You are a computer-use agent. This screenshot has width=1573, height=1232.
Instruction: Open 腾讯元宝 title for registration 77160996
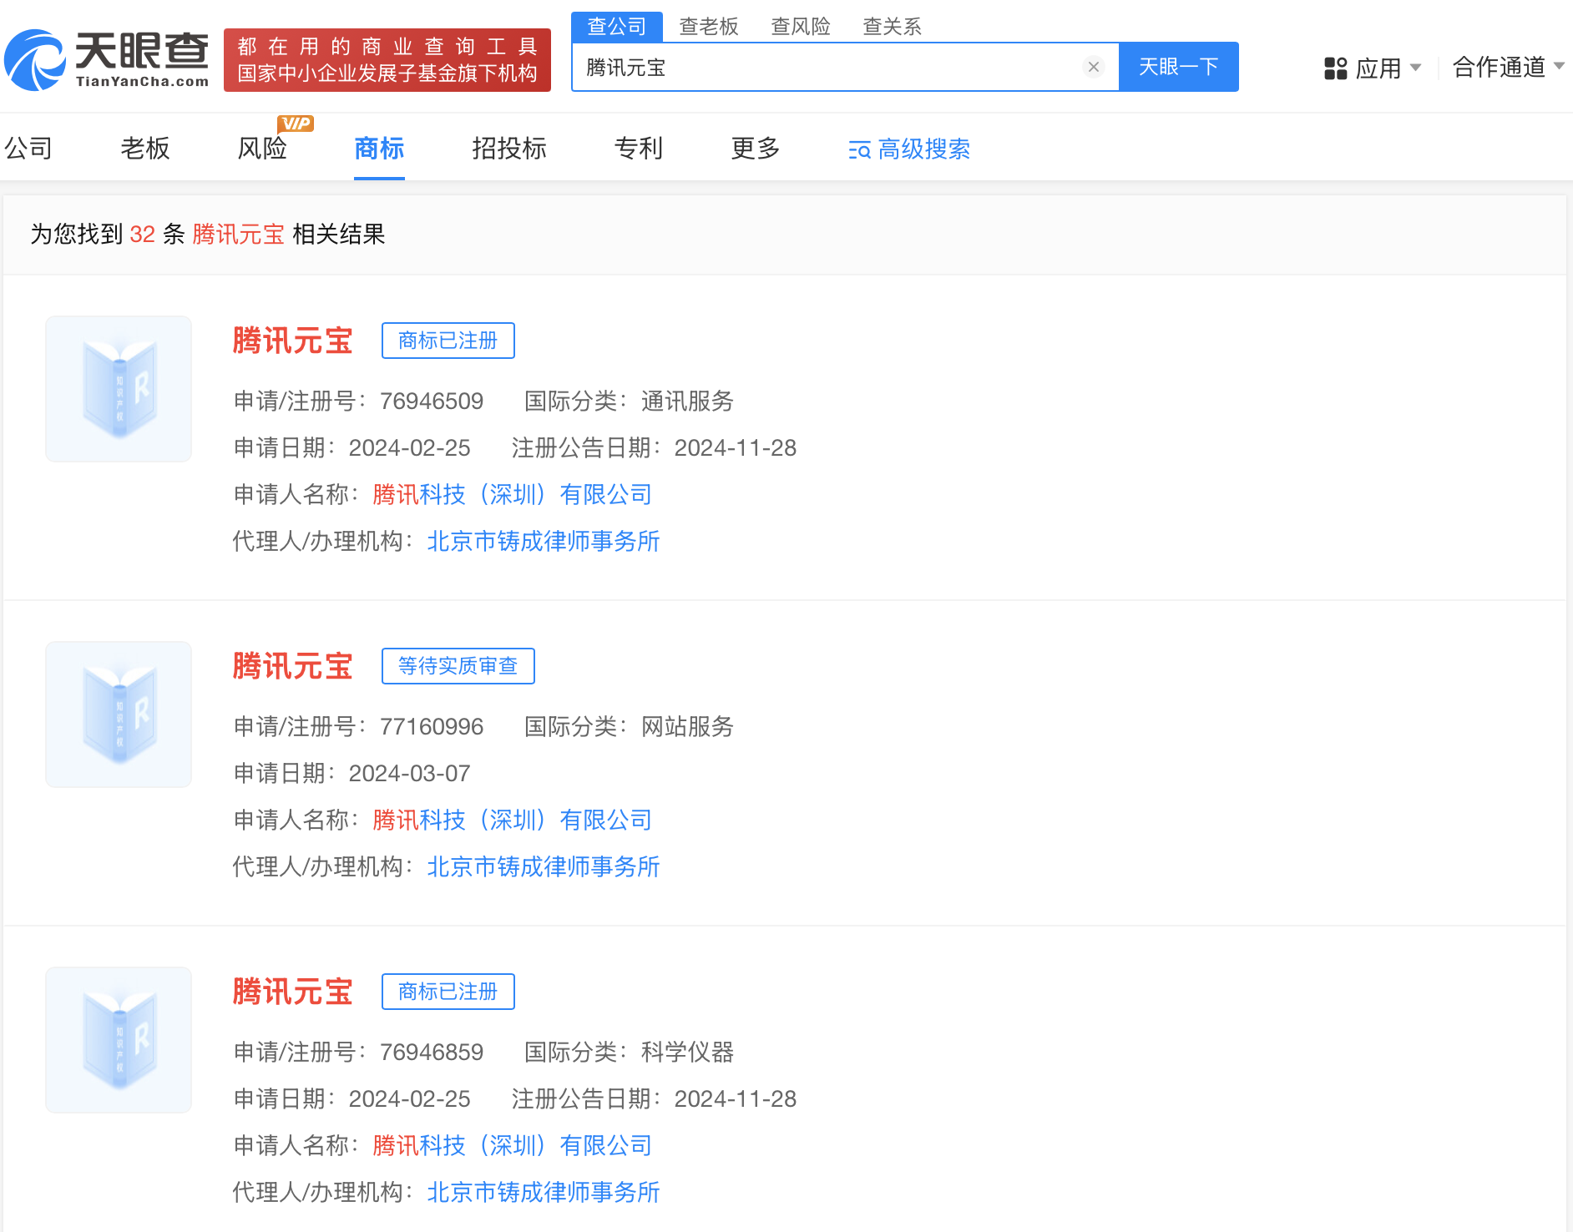coord(293,666)
